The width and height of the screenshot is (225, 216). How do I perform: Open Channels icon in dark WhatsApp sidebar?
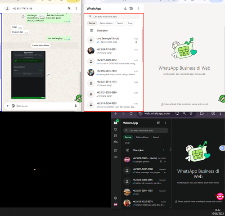pos(116,135)
